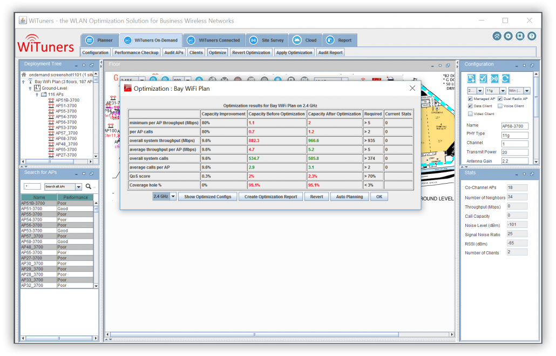Collapse the 116 APs tree node
Screen dimensions: 556x356
[x=37, y=95]
